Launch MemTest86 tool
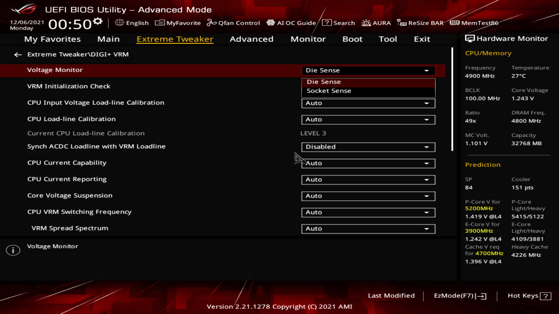Screen dimensions: 559x314 pos(474,23)
